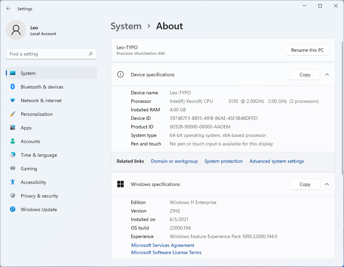Click the back arrow icon
Screen dimensions: 344x267
[8, 9]
